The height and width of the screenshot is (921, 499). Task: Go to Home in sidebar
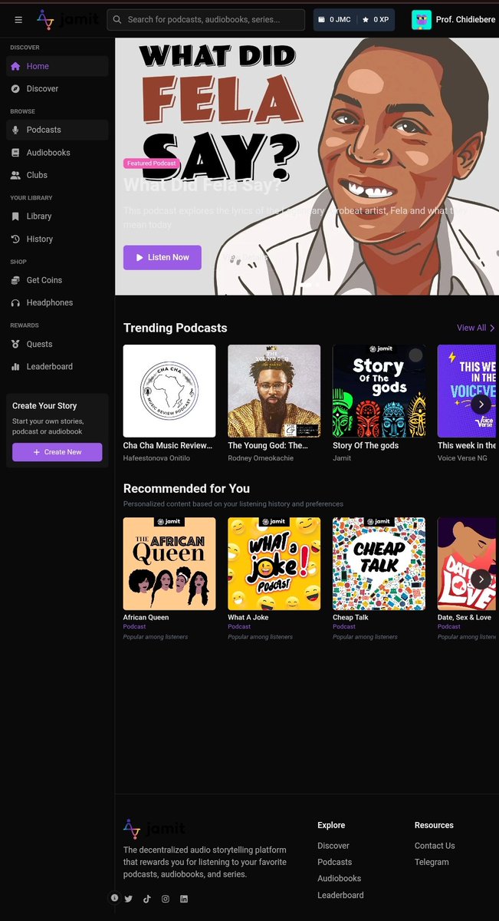57,66
